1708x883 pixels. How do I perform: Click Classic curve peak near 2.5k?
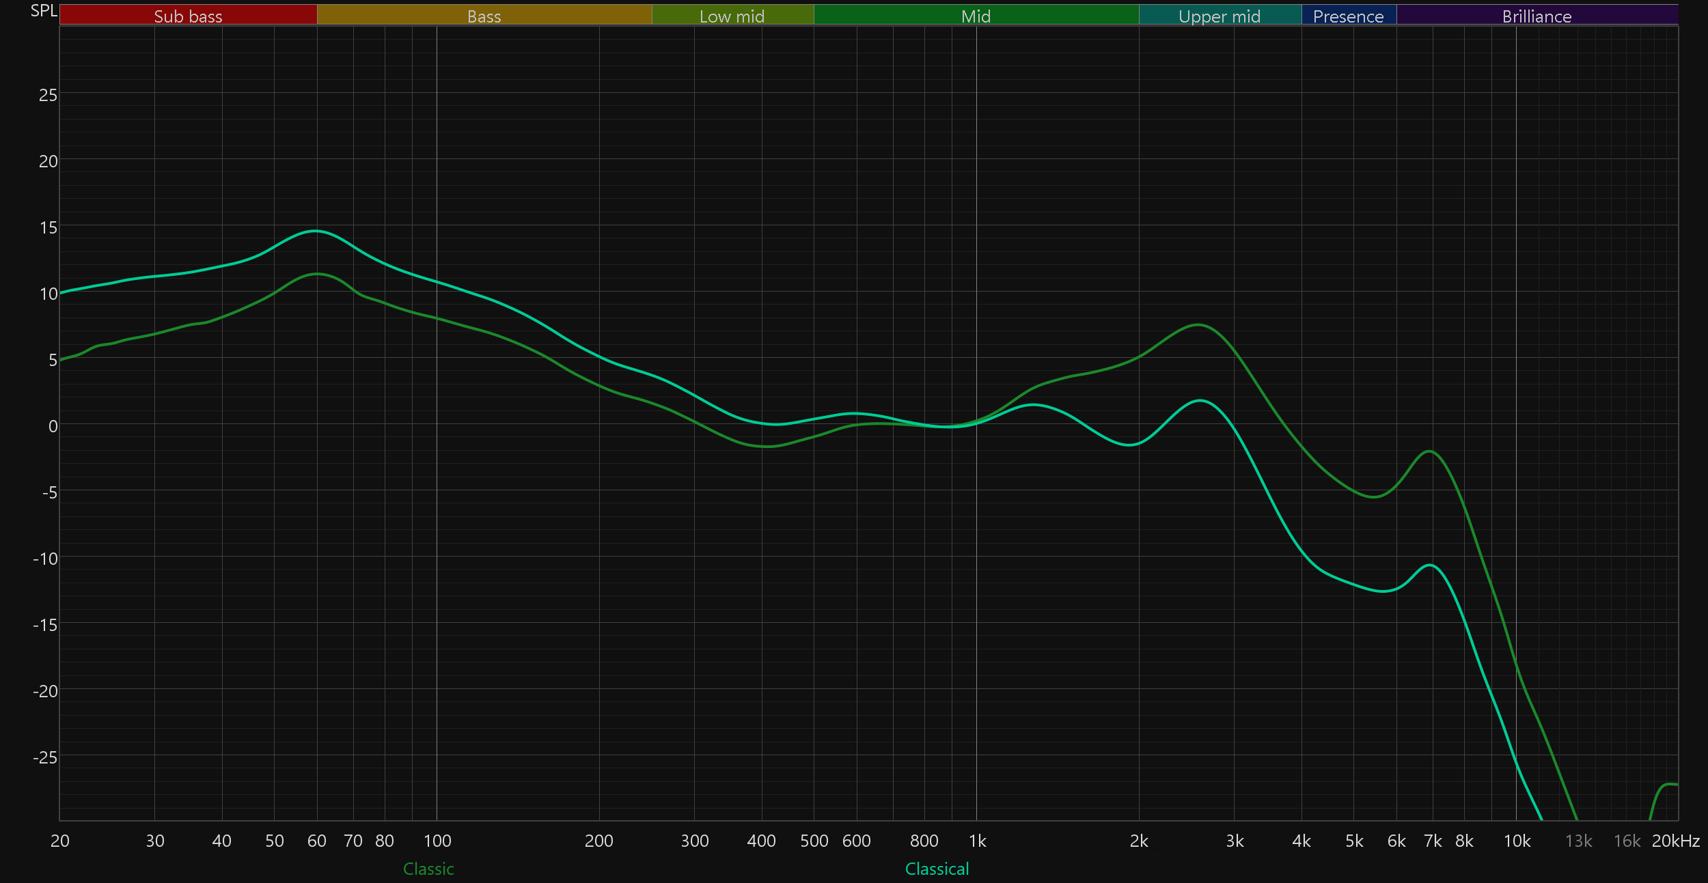(x=1198, y=325)
